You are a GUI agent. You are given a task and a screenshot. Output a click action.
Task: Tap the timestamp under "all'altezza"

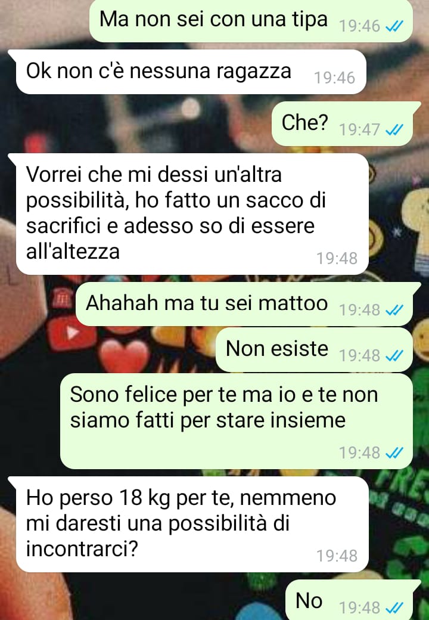click(337, 259)
